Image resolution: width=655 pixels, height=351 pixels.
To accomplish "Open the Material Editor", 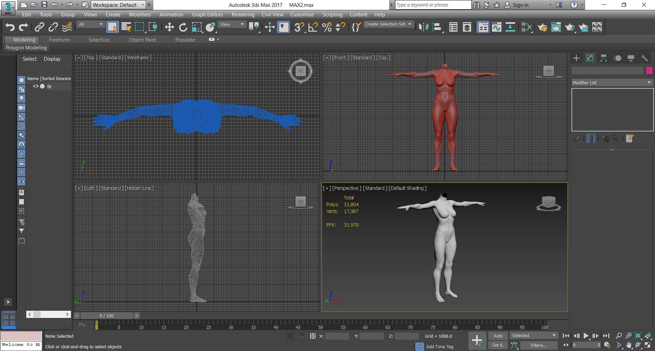I will 526,27.
